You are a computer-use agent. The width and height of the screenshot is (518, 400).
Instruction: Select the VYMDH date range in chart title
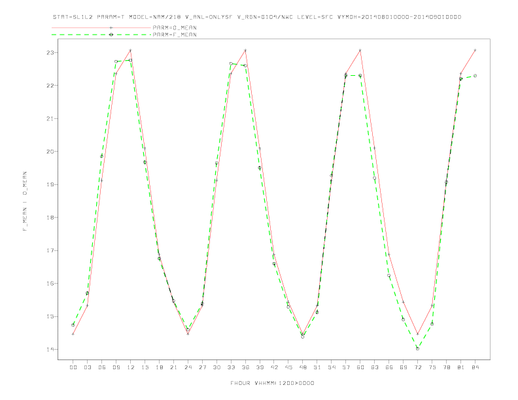point(399,17)
